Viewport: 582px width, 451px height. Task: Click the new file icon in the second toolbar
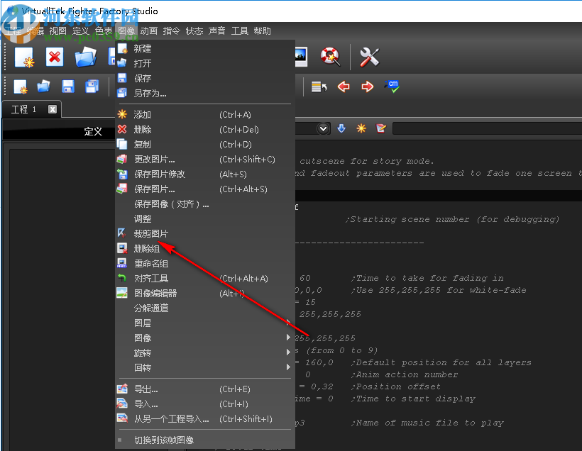pyautogui.click(x=21, y=87)
